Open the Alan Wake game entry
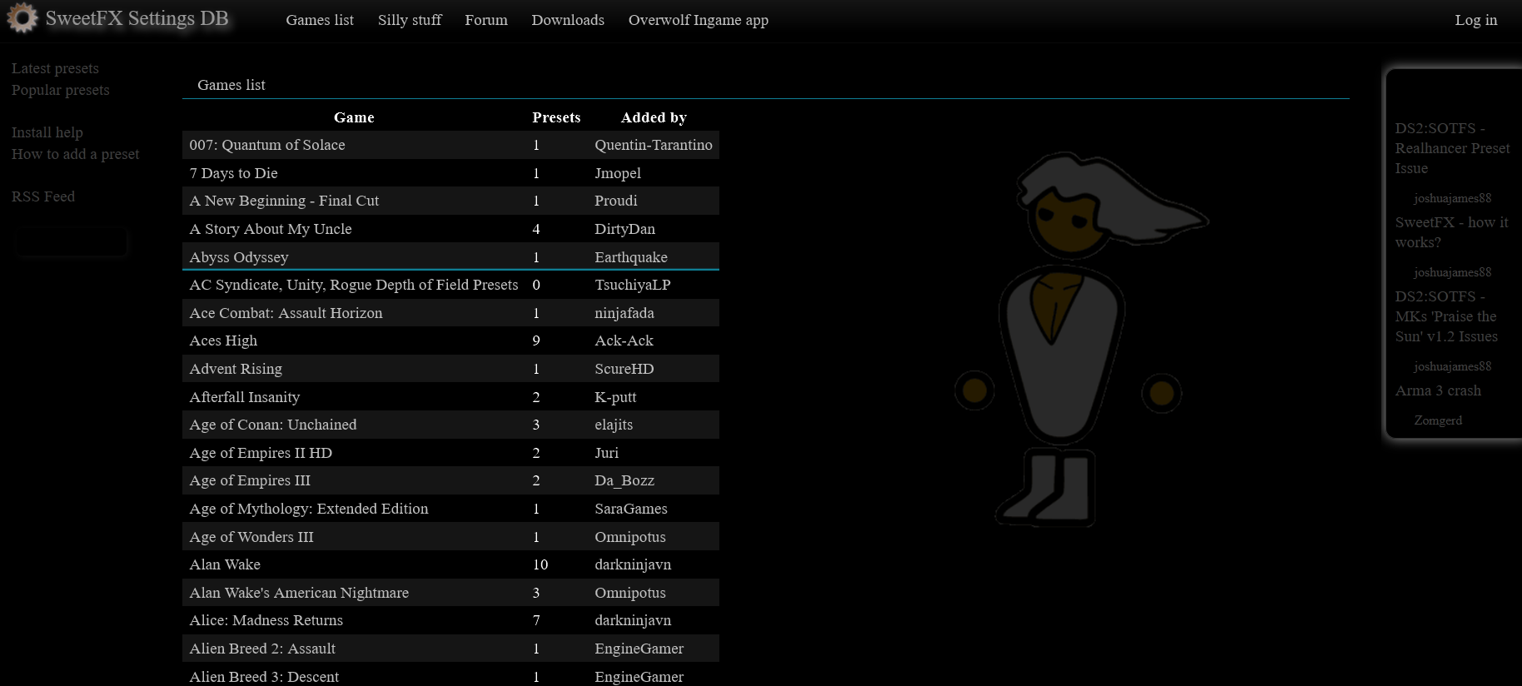The image size is (1522, 686). [225, 564]
